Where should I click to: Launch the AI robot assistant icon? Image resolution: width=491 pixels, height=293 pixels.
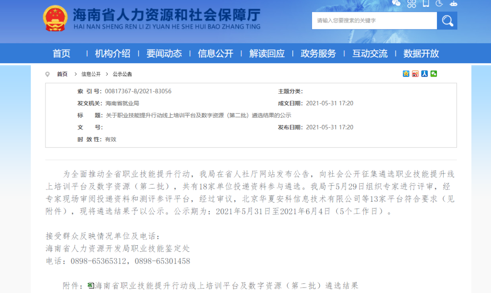(453, 4)
